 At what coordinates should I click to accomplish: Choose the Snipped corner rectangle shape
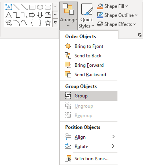(x=48, y=15)
